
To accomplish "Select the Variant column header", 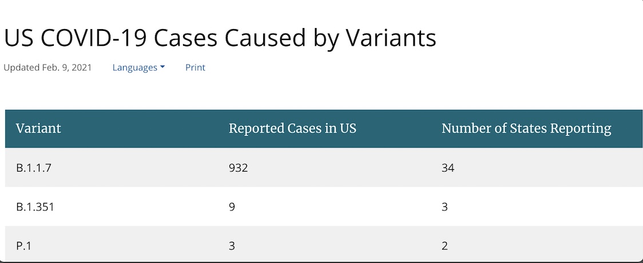I will click(x=38, y=129).
